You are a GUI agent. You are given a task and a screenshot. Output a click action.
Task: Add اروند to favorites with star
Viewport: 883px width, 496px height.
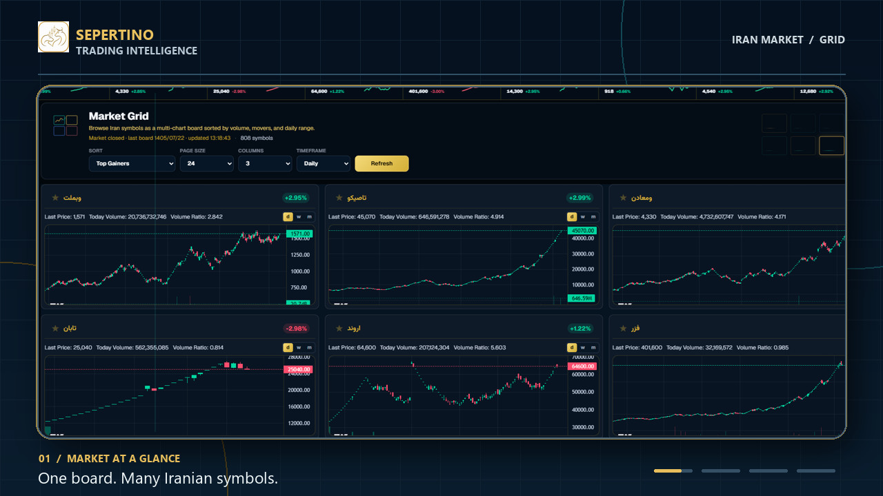click(x=339, y=329)
